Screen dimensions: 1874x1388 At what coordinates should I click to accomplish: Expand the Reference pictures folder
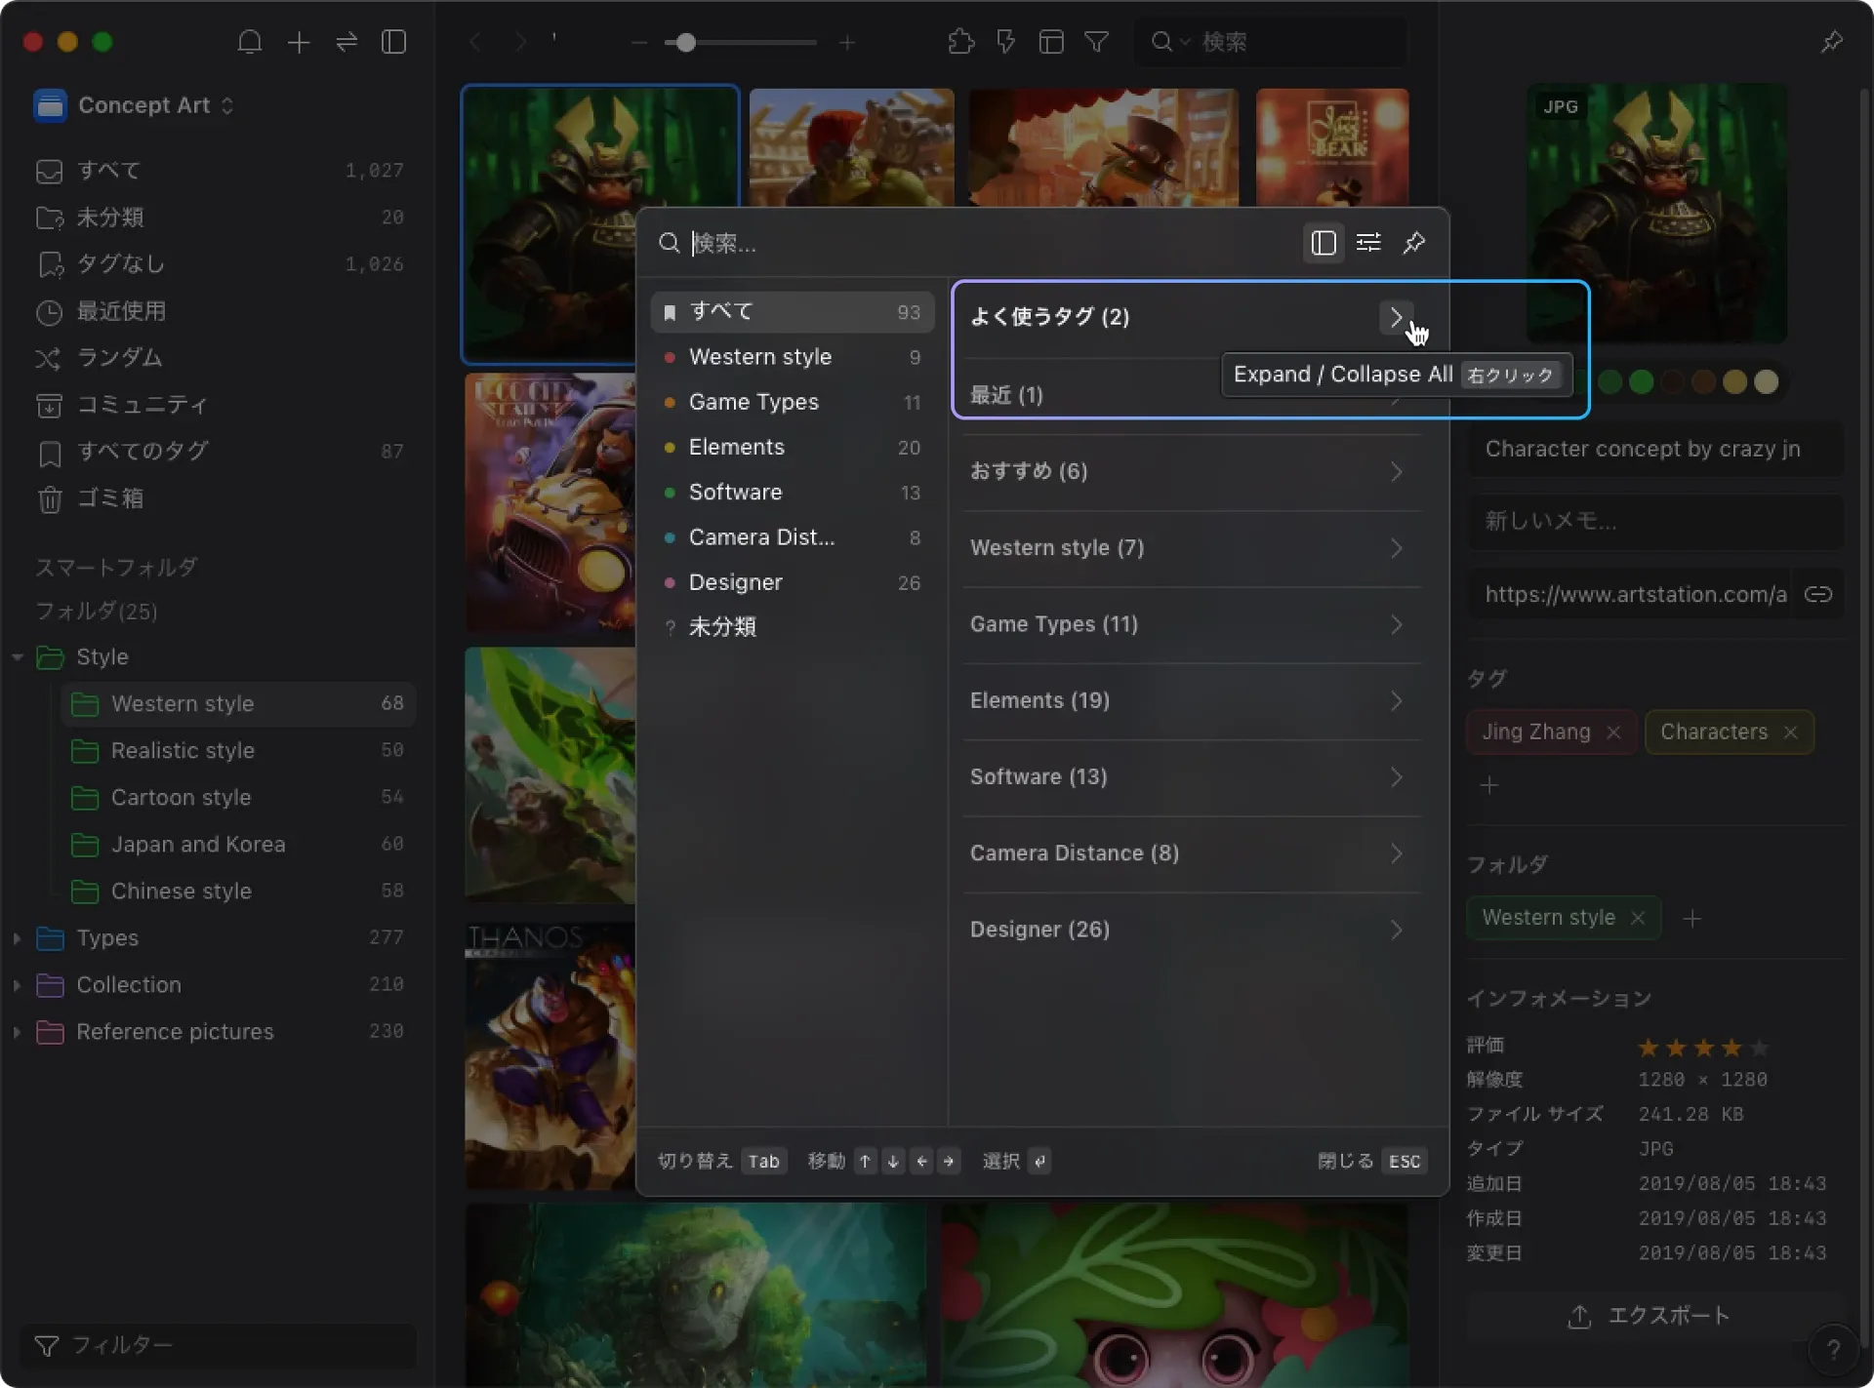pos(17,1032)
